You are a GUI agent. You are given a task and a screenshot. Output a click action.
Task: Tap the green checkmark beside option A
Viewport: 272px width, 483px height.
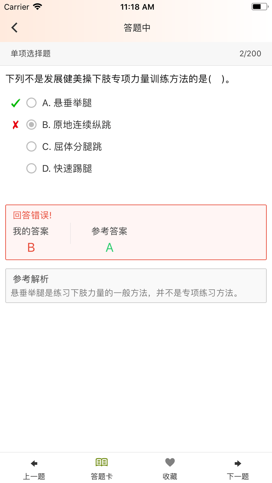(16, 103)
